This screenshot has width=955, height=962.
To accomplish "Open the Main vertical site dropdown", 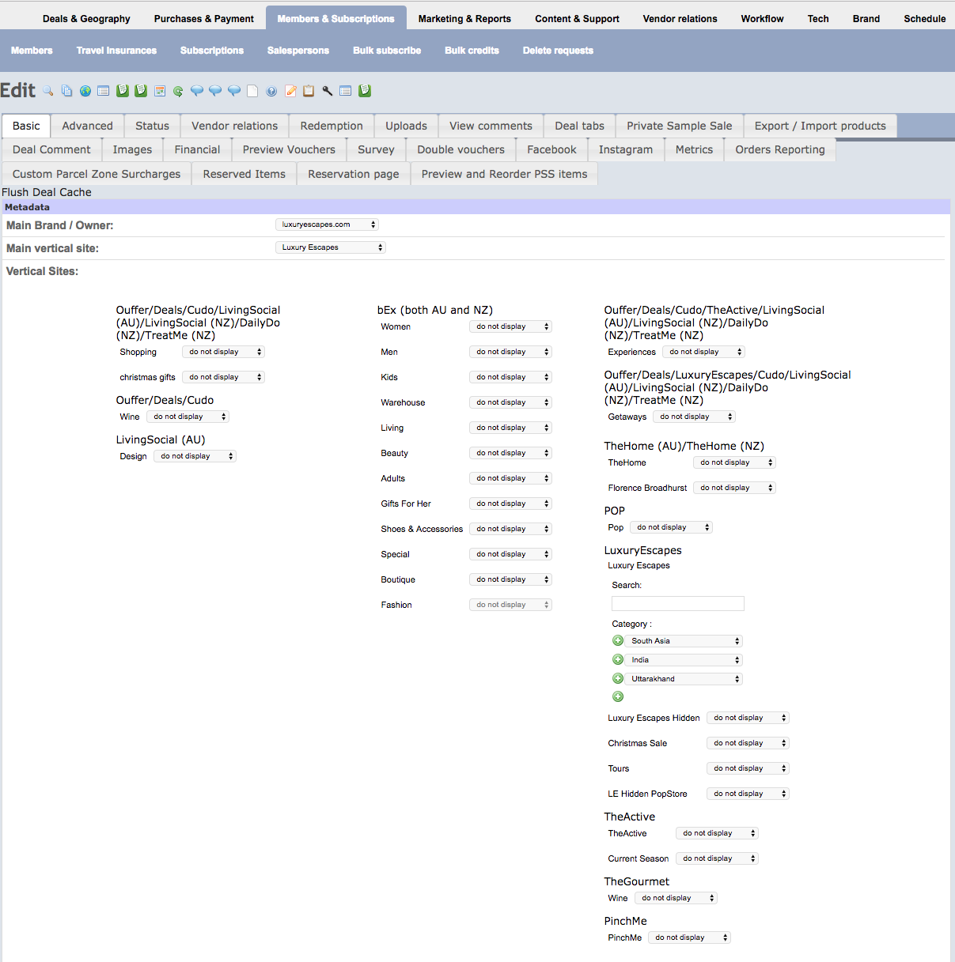I will point(330,247).
